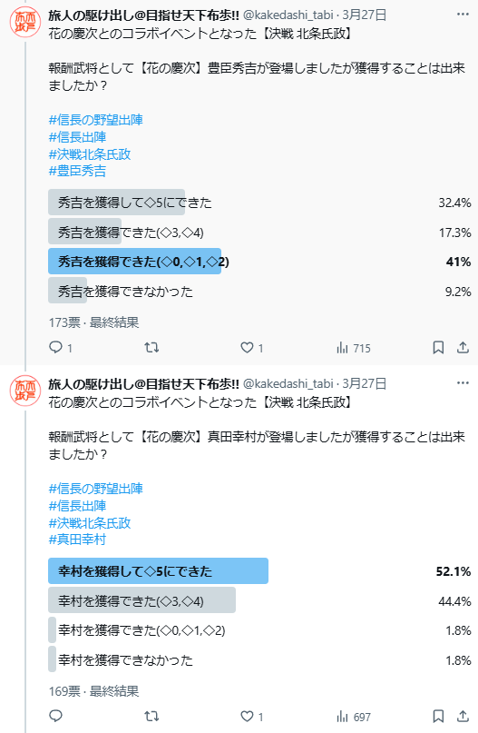This screenshot has height=733, width=478.
Task: Open hashtag #豊臣秀吉
Action: (77, 171)
